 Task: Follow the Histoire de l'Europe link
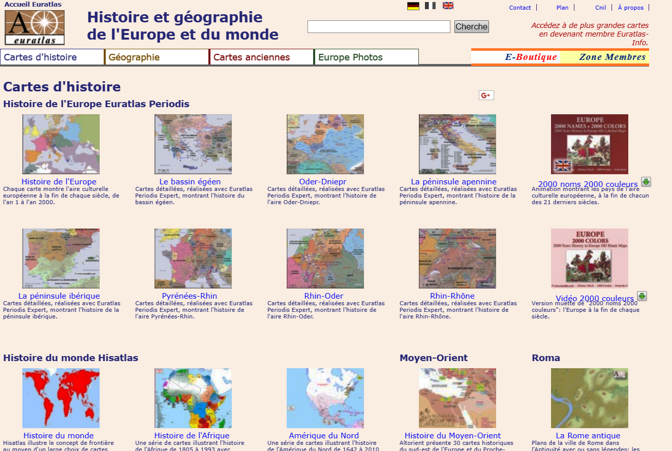(x=59, y=182)
